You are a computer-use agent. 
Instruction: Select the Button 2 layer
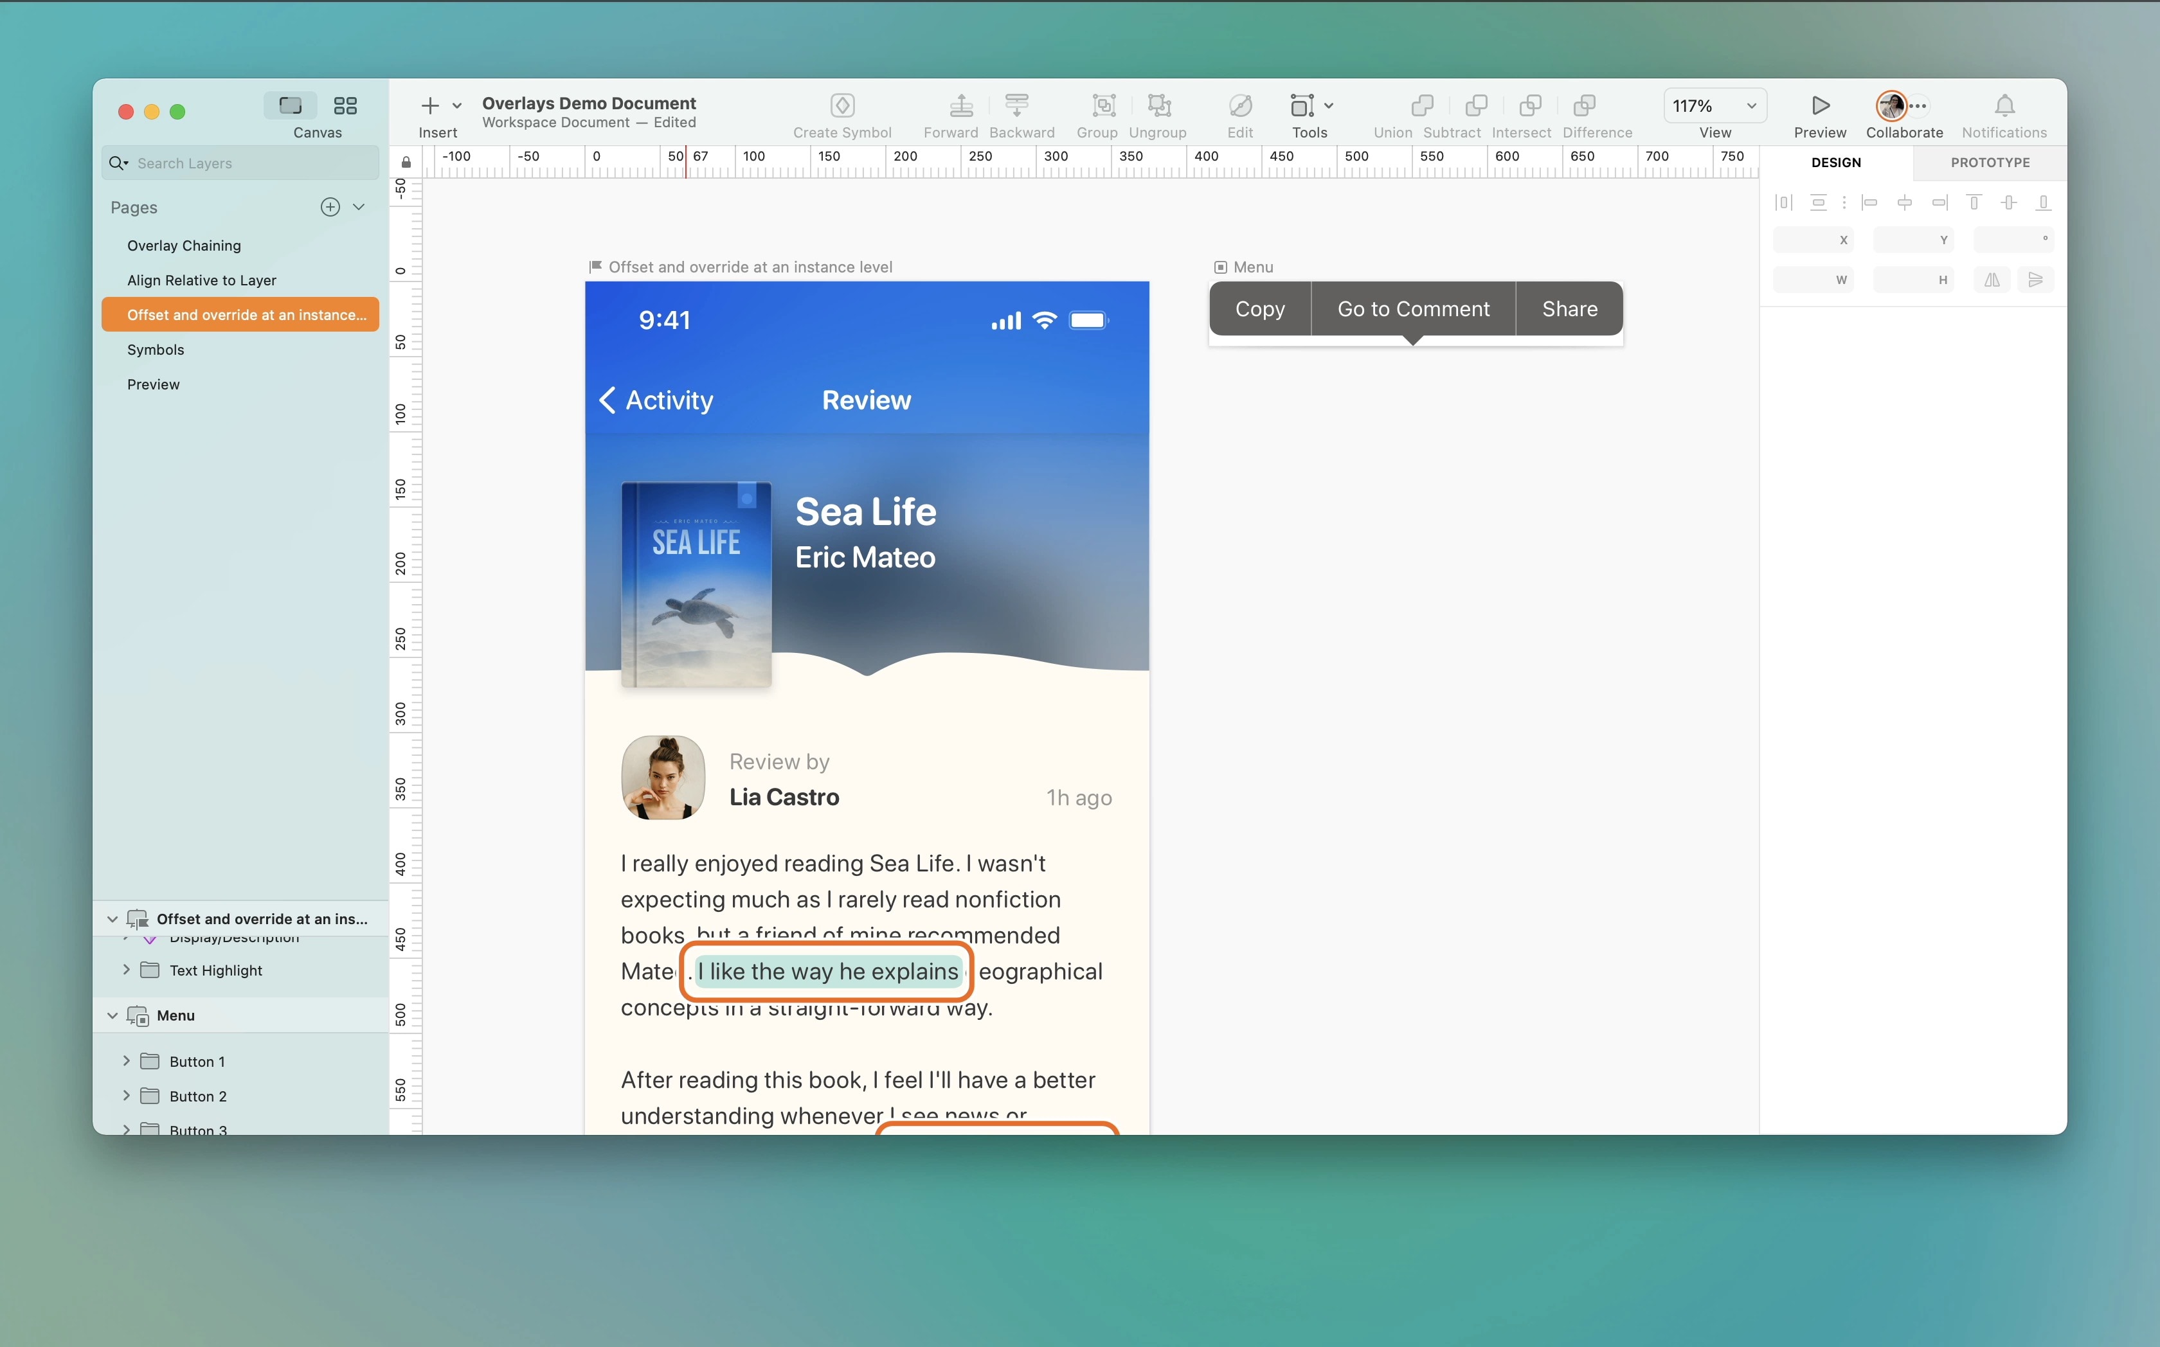tap(240, 1096)
